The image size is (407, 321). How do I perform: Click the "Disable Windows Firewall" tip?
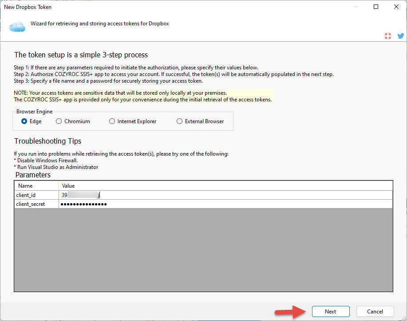coord(46,160)
